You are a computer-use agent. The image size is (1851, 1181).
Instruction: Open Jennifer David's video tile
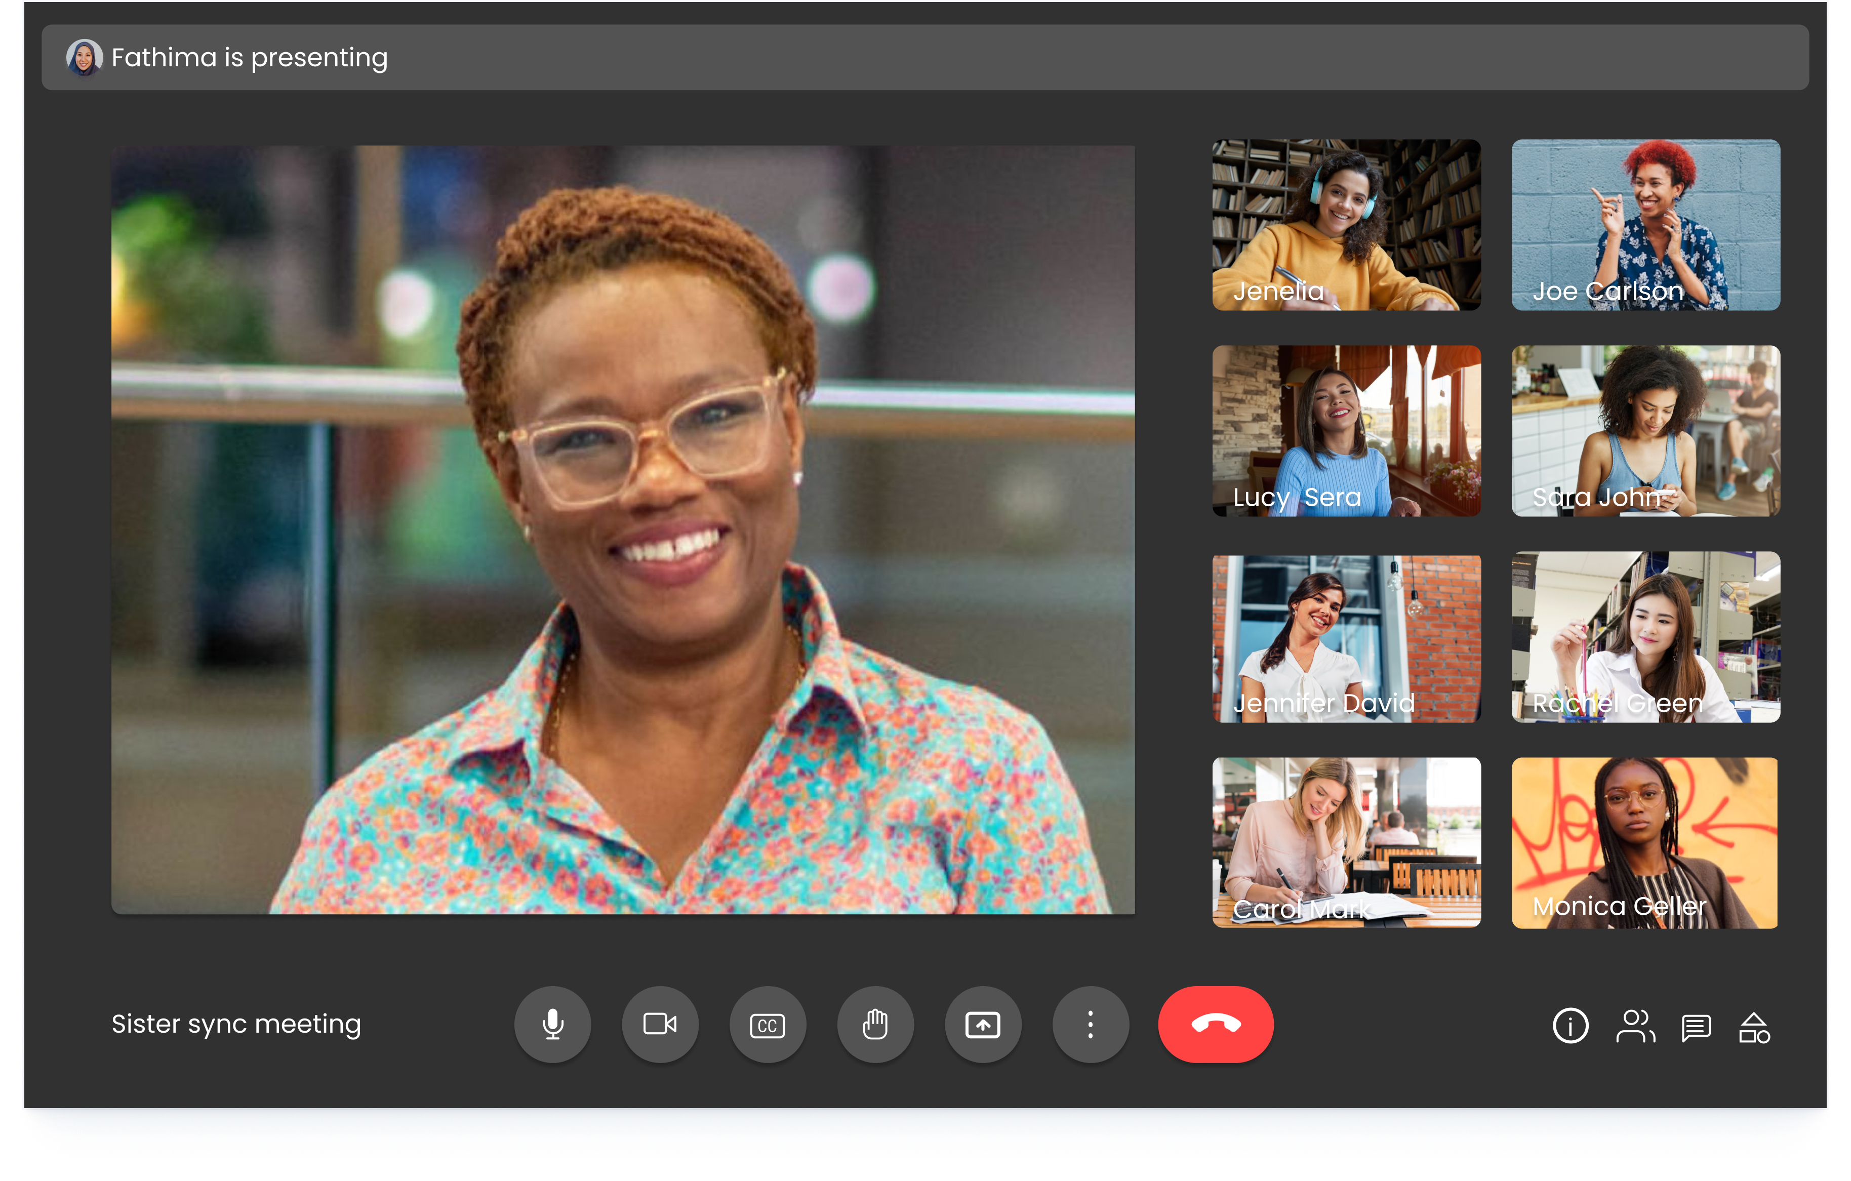(1346, 638)
